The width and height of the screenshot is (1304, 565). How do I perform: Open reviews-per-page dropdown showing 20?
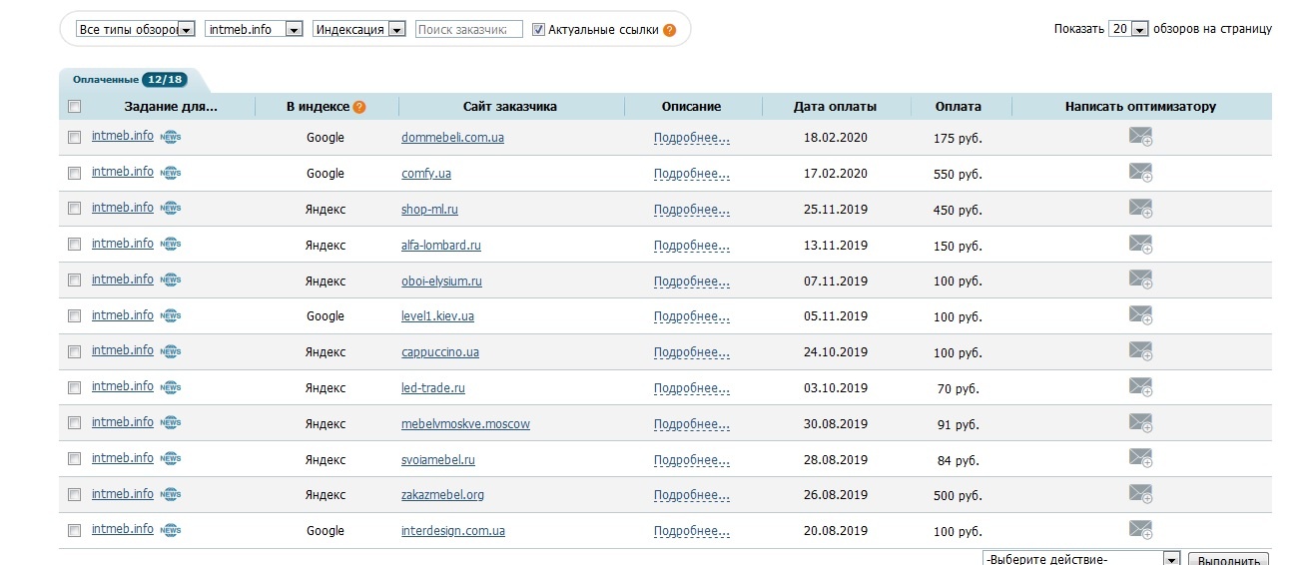pos(1129,30)
